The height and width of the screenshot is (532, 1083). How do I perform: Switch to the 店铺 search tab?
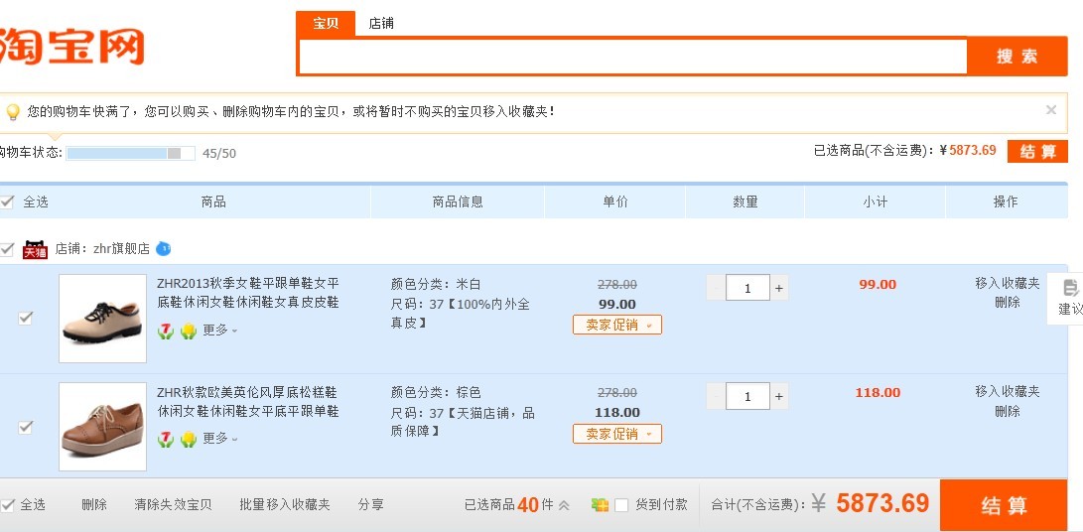(x=381, y=23)
